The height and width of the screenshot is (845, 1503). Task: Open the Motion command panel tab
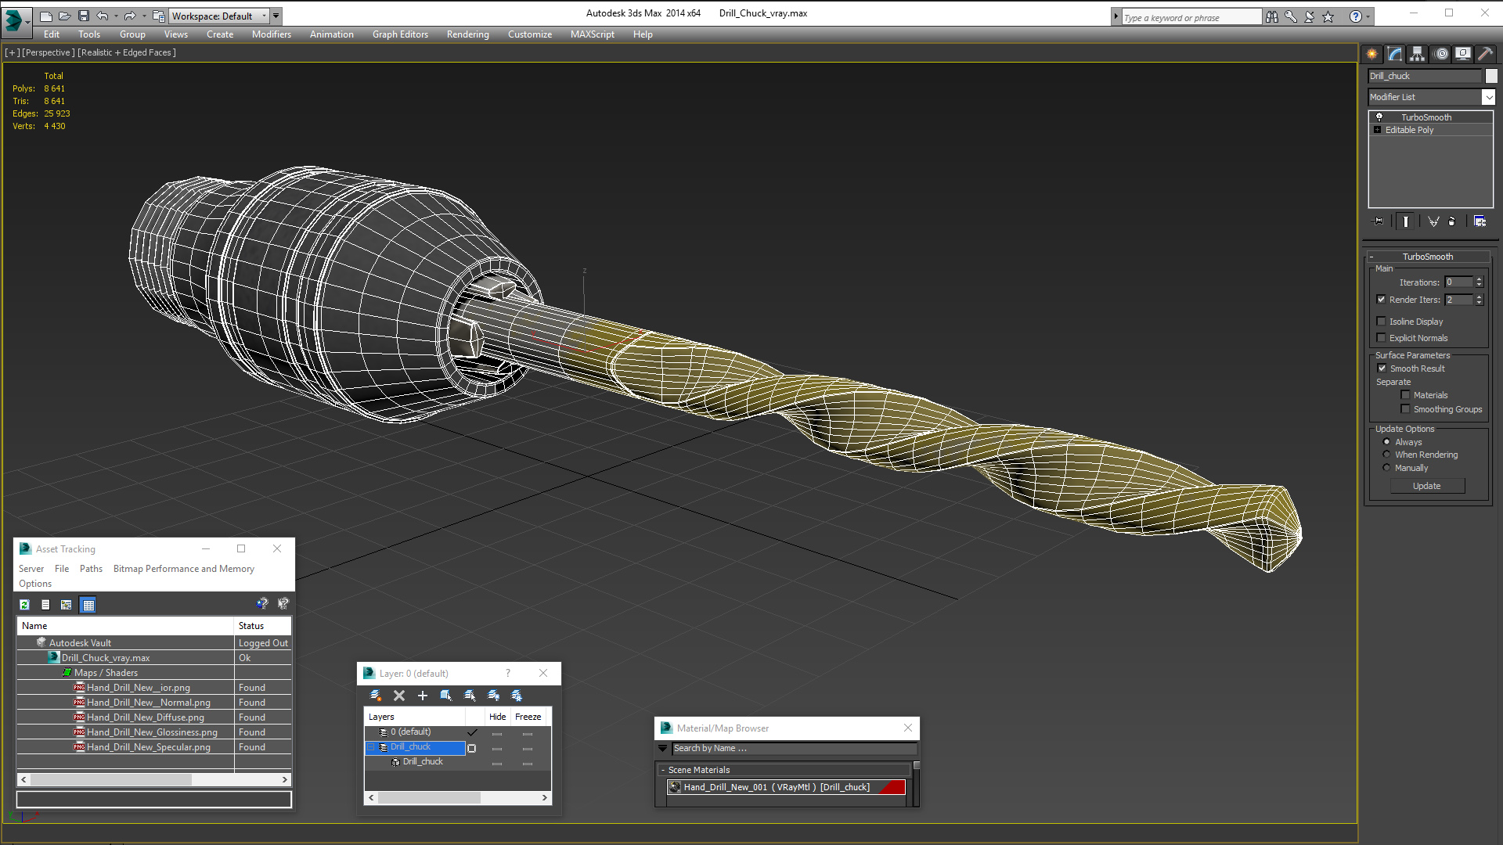coord(1441,54)
